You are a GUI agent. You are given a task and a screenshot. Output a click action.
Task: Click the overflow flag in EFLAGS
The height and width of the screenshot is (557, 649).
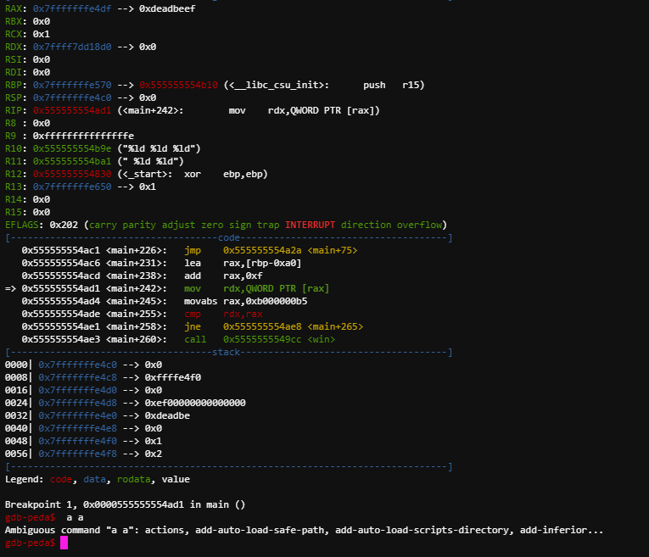[x=419, y=225]
